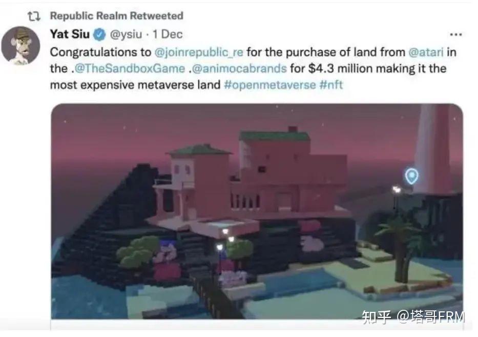Screen dimensions: 478x337
Task: Click the tweet body text
Action: click(253, 68)
